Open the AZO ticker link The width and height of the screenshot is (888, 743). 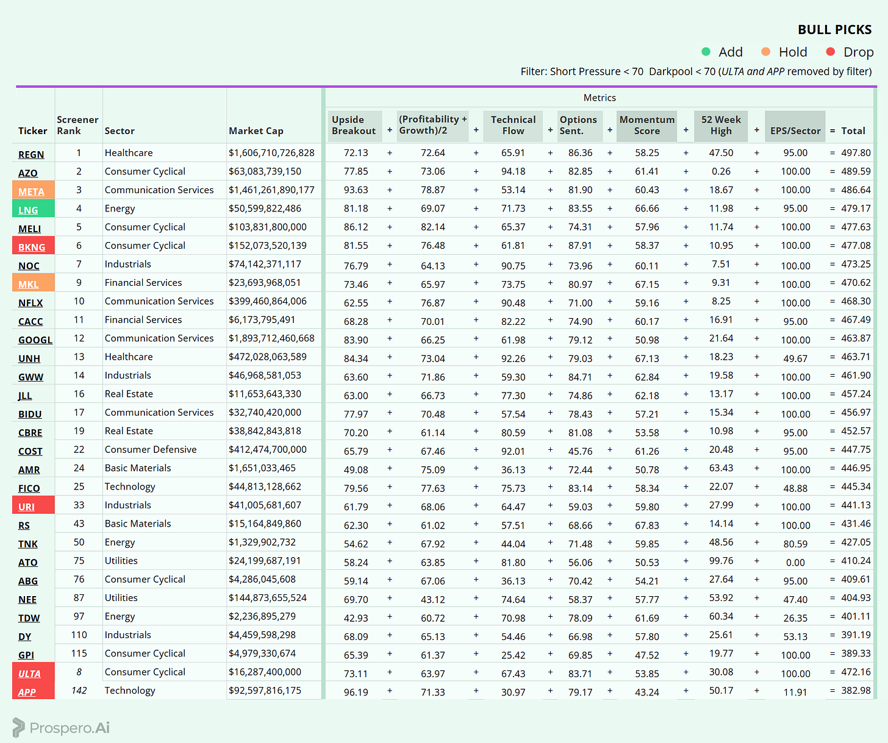pyautogui.click(x=28, y=173)
